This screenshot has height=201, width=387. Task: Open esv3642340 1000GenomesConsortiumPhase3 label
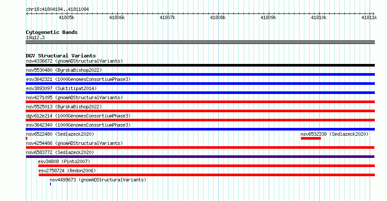click(x=78, y=125)
